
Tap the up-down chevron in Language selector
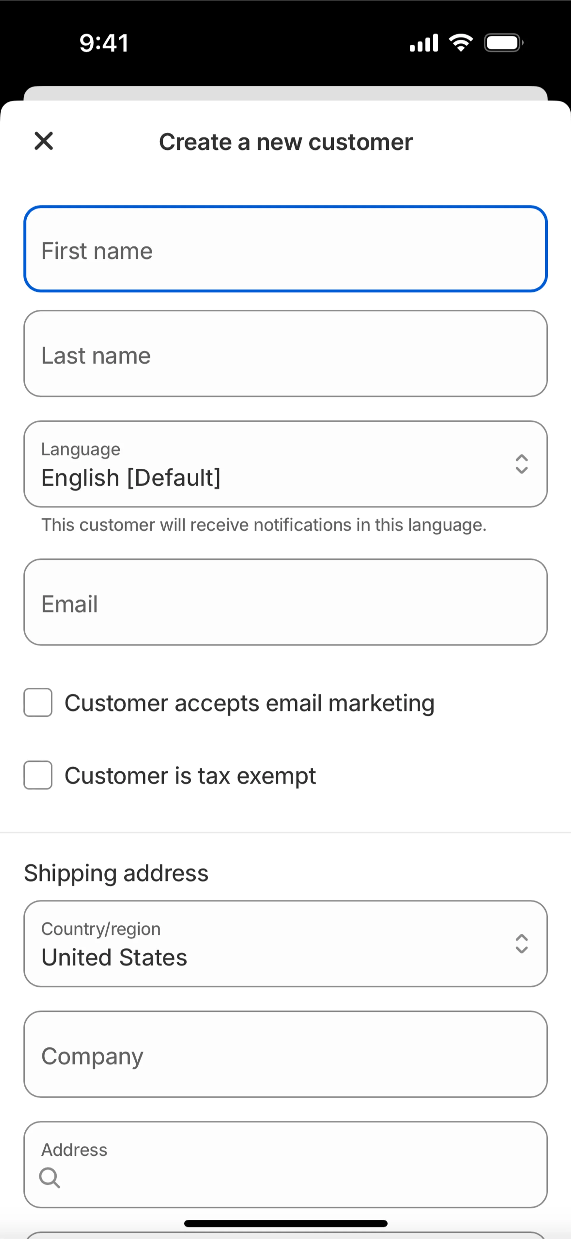522,464
